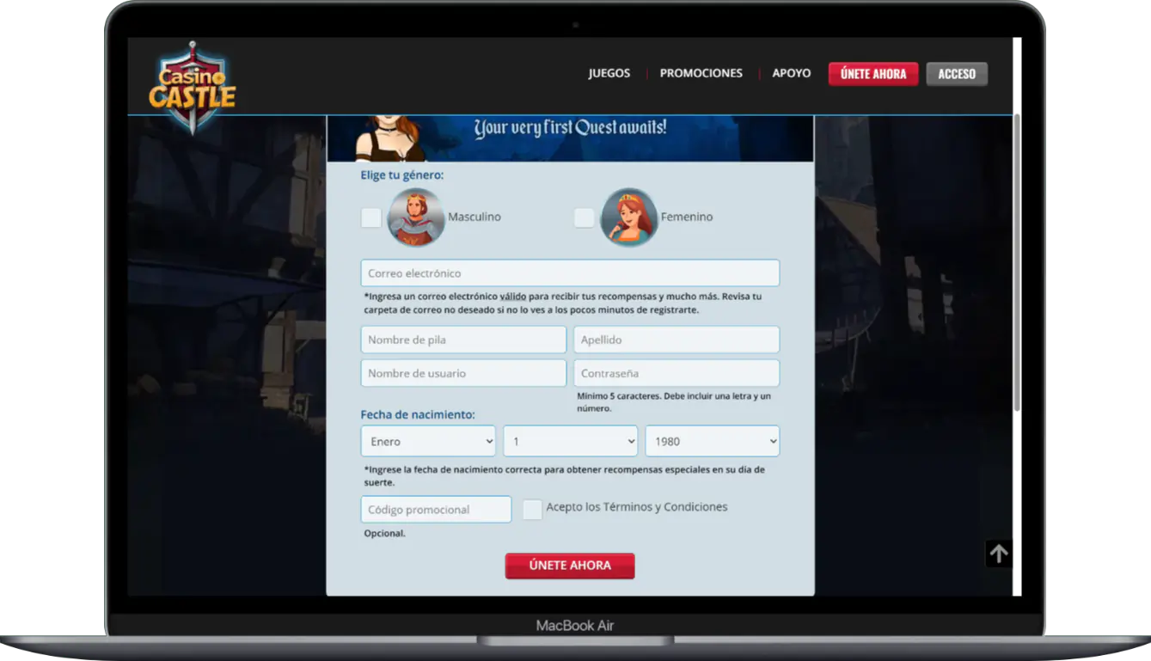
Task: Check the Masculino gender checkbox
Action: (371, 217)
